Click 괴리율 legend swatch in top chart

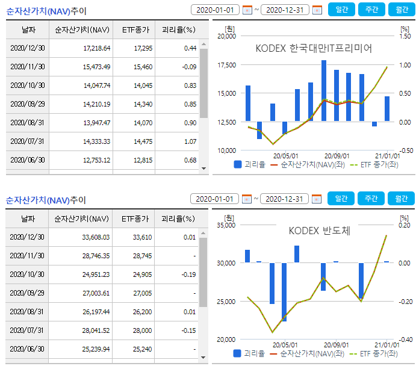(238, 164)
